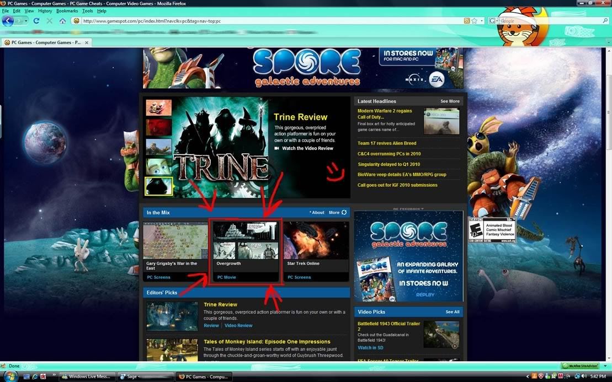Open Gary Grigsby's War in the East thumbnail
Image resolution: width=612 pixels, height=382 pixels.
pyautogui.click(x=175, y=240)
